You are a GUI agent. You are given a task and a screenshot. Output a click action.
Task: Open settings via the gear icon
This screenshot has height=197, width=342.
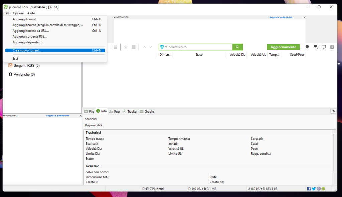(332, 47)
